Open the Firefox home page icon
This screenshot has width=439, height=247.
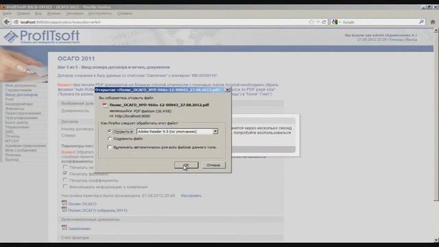click(433, 22)
